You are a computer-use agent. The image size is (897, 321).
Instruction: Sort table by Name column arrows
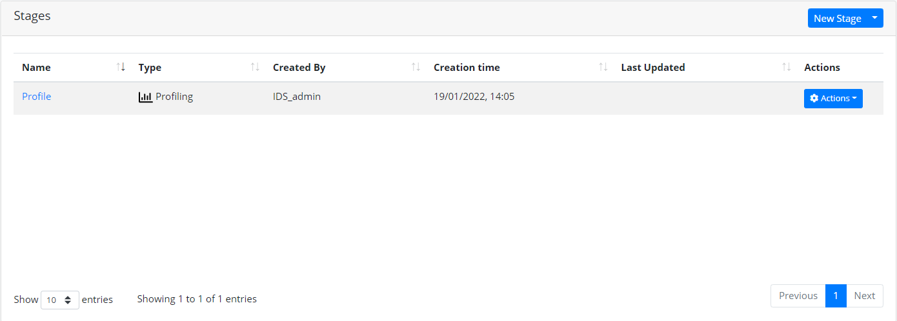121,67
